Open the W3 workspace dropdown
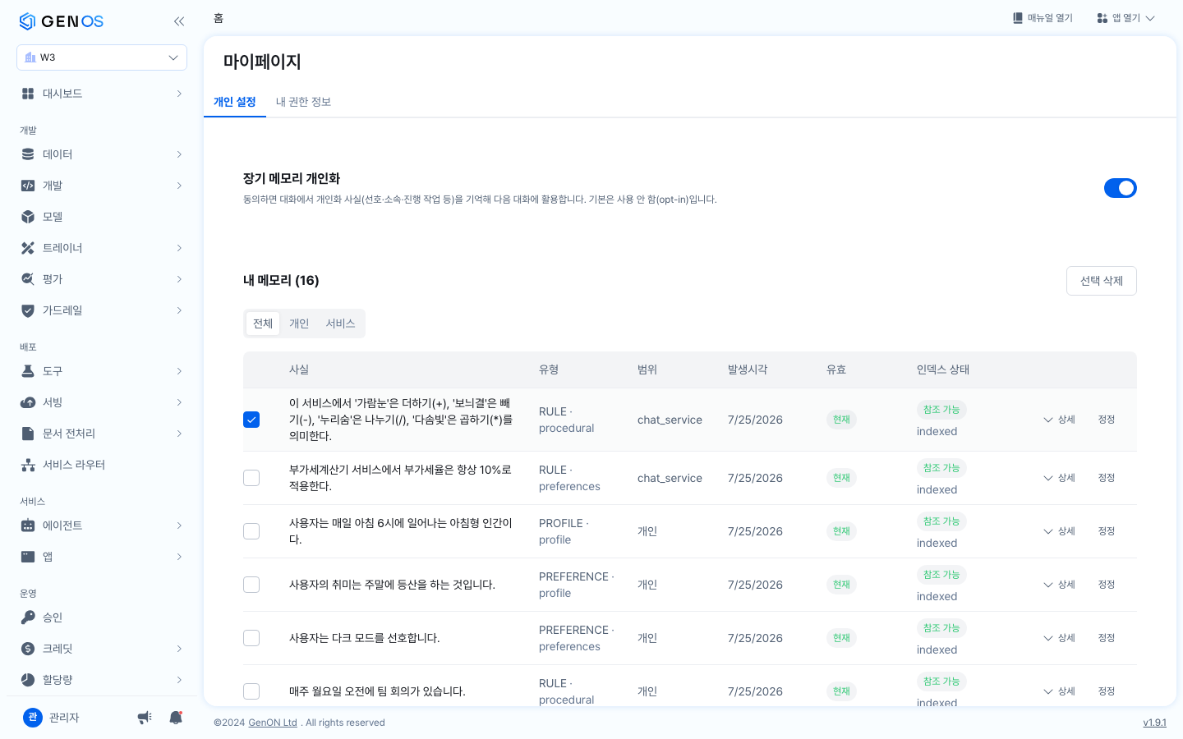1183x739 pixels. click(102, 57)
